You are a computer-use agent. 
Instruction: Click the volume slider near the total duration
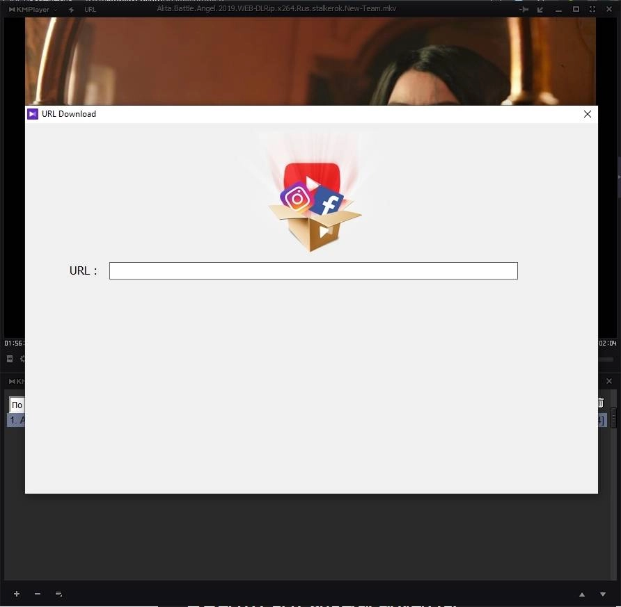pyautogui.click(x=606, y=359)
